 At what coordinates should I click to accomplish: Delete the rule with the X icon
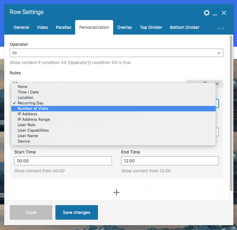coord(217,84)
